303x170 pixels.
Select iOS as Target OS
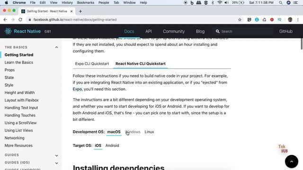pyautogui.click(x=98, y=145)
